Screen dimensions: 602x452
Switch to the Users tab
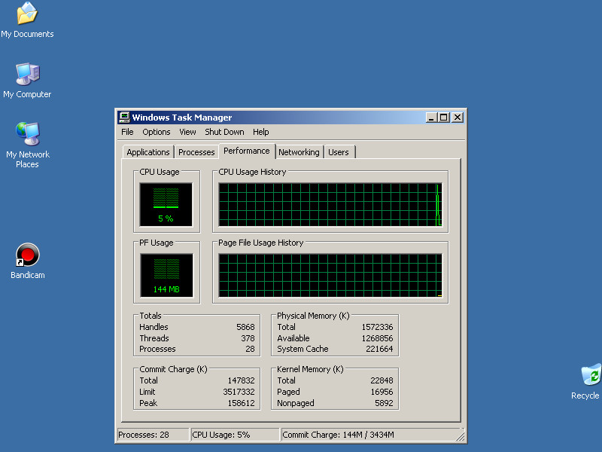point(339,152)
